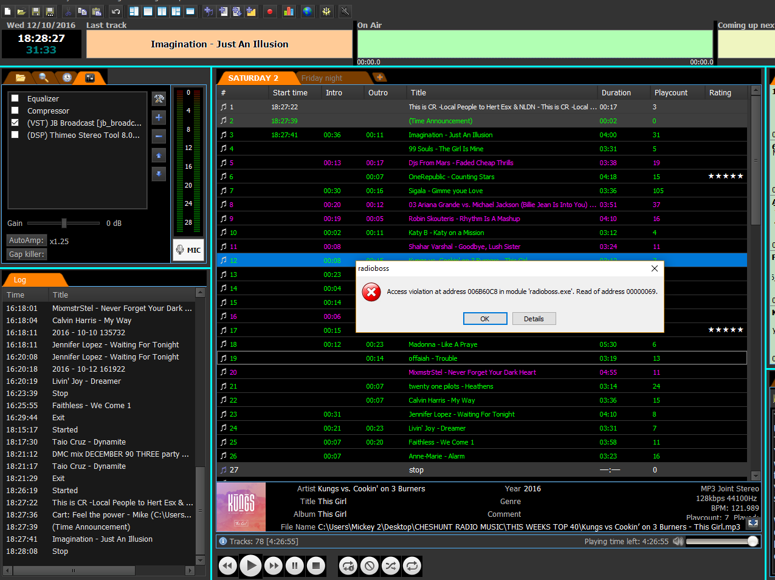This screenshot has height=580, width=775.
Task: Toggle the stop-after-track circle button
Action: (x=370, y=566)
